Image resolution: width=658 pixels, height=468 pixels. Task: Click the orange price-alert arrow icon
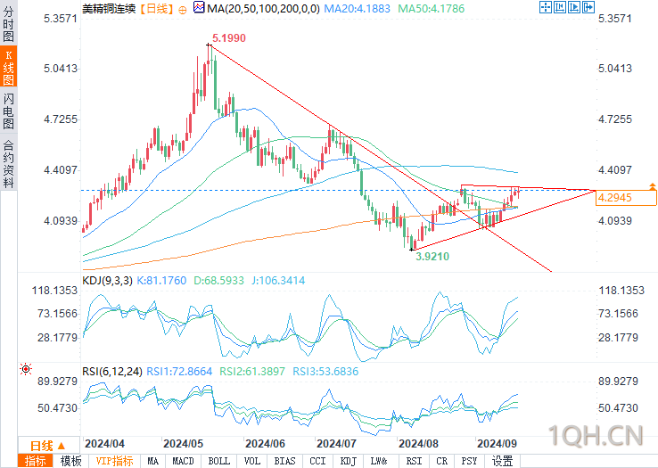(x=652, y=186)
